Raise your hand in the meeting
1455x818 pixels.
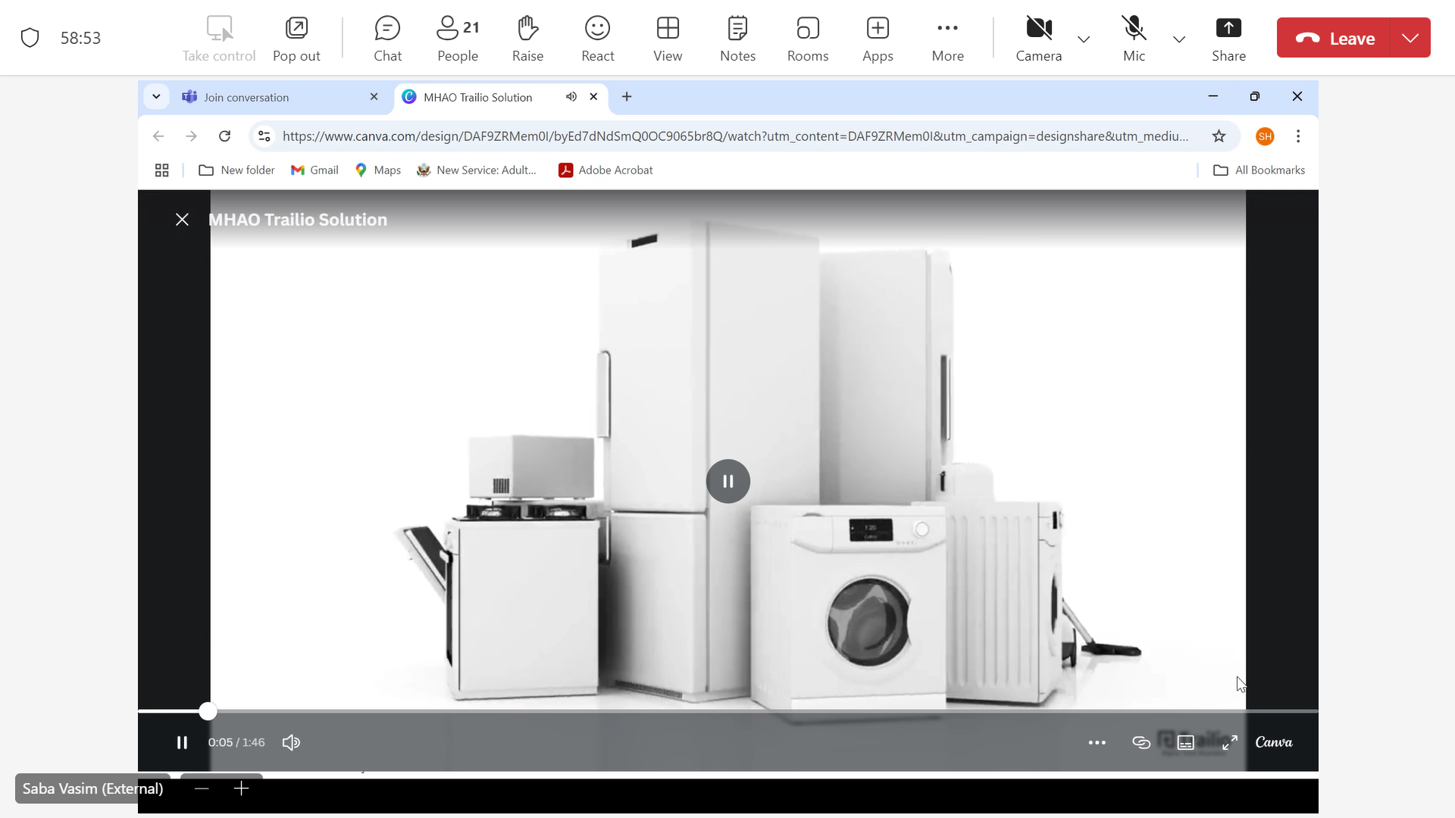tap(527, 38)
